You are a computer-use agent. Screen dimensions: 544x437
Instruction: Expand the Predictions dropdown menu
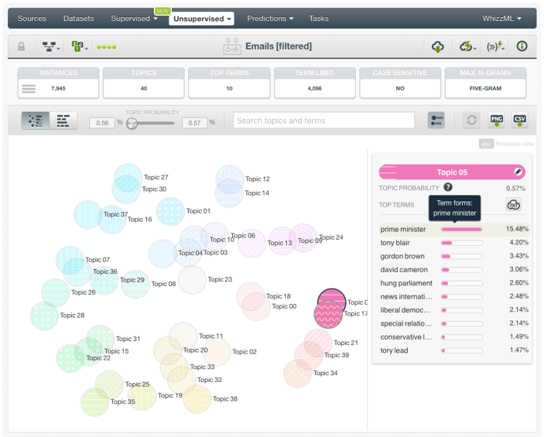270,19
